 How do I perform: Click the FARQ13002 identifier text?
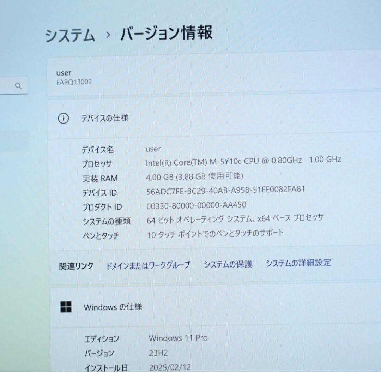(x=74, y=82)
